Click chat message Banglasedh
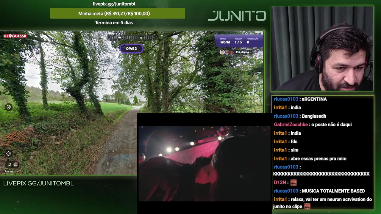Viewport: 381px width, 214px height. [x=314, y=116]
